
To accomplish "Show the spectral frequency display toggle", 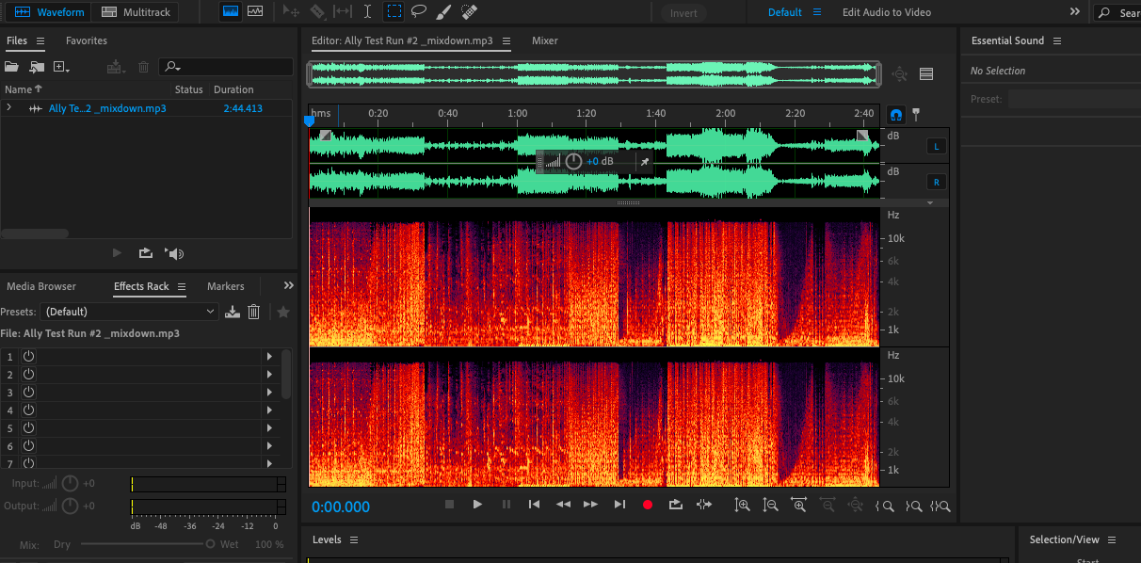I will pyautogui.click(x=231, y=12).
